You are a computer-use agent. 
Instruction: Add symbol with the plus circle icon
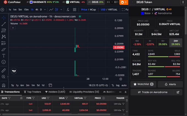point(2,10)
